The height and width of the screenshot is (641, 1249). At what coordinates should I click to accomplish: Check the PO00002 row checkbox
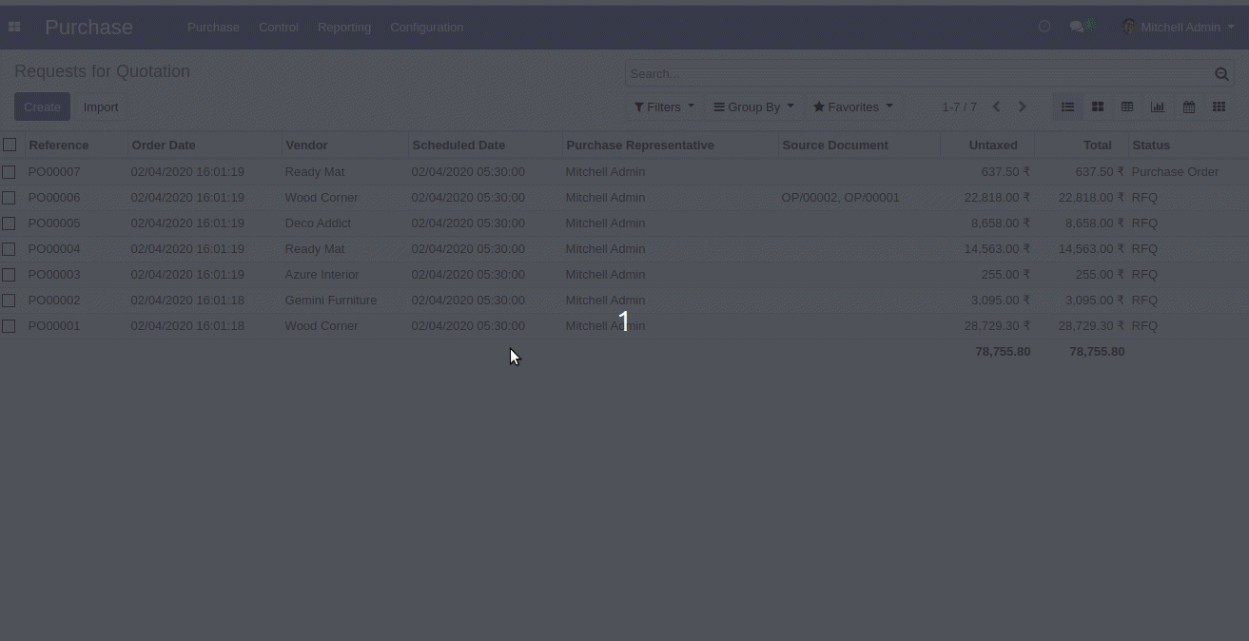tap(9, 301)
